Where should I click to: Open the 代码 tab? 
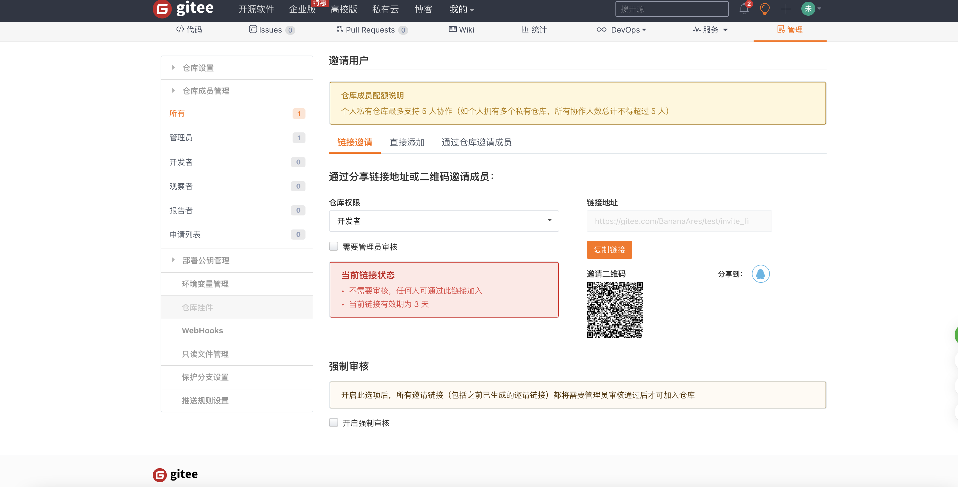[189, 30]
